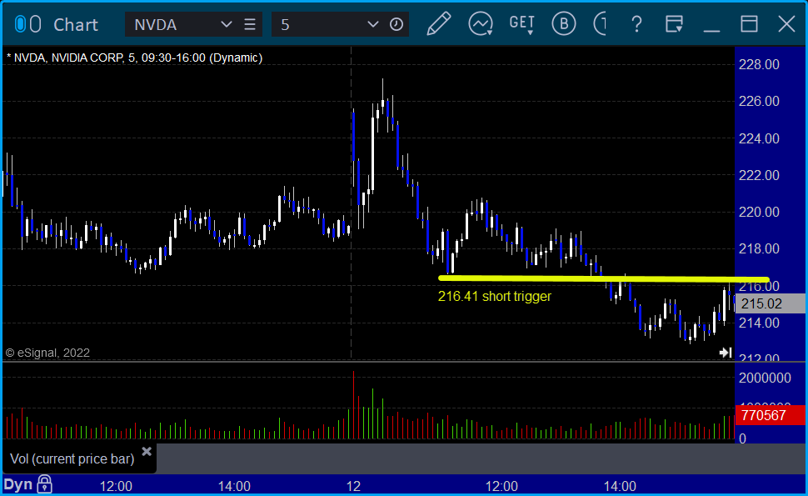Open the time template clock icon

tap(397, 24)
